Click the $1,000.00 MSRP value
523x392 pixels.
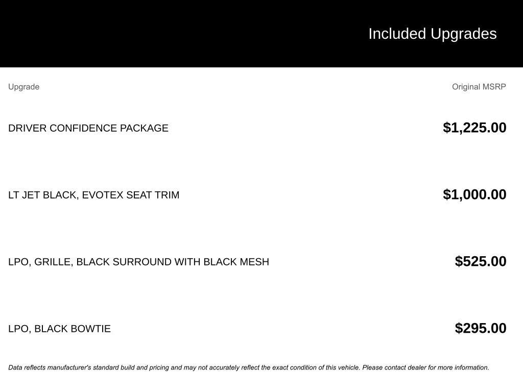tap(474, 194)
